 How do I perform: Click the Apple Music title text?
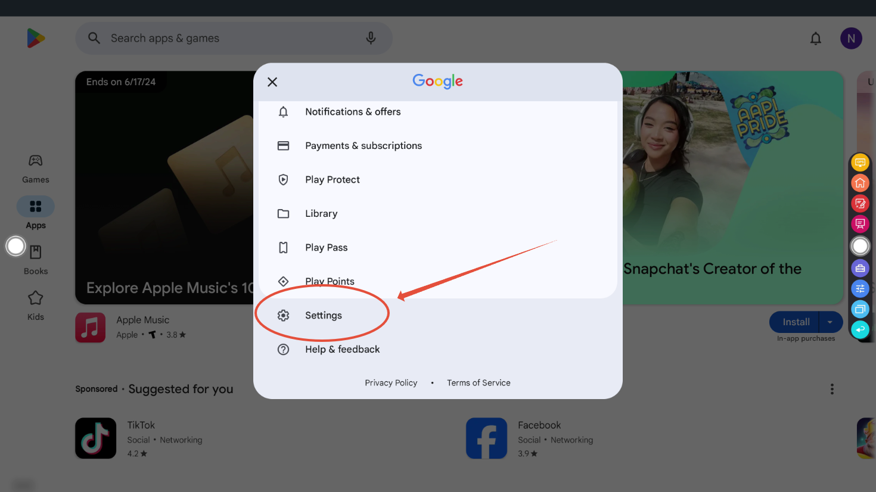pyautogui.click(x=143, y=320)
